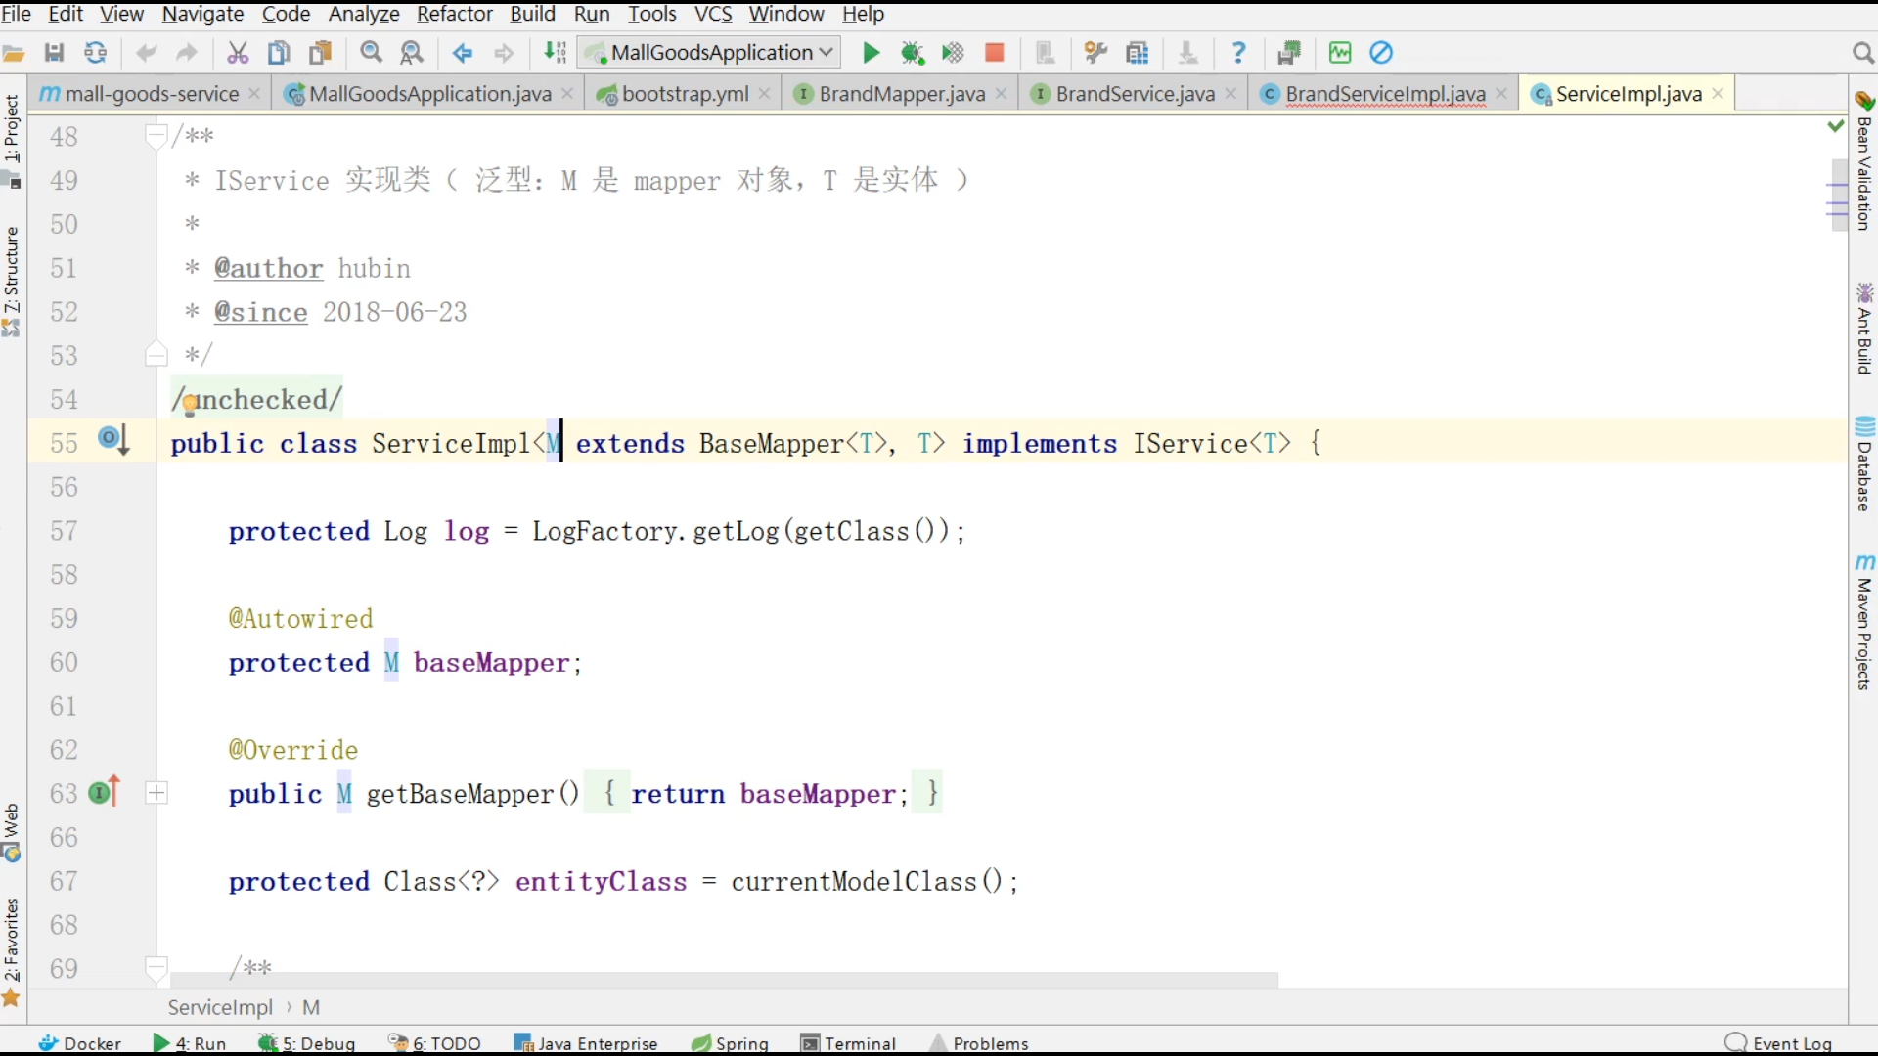Run the MallGoodsApplication
Viewport: 1878px width, 1056px height.
870,52
